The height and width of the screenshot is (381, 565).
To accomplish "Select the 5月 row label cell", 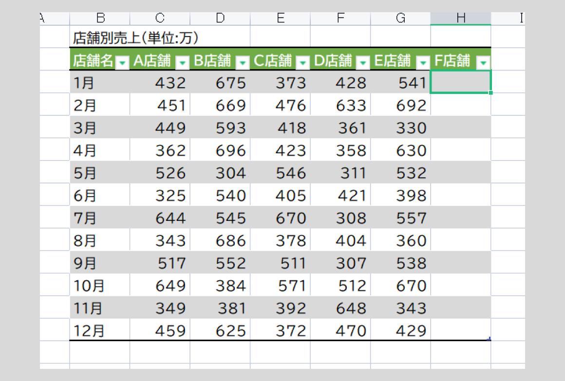I will pyautogui.click(x=100, y=172).
